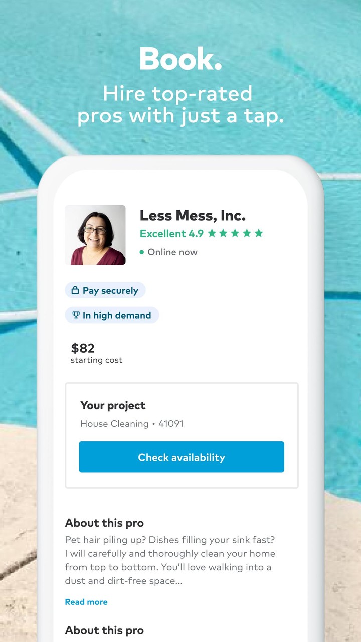Viewport: 361px width, 642px height.
Task: Click the About this pro section heading
Action: point(104,523)
